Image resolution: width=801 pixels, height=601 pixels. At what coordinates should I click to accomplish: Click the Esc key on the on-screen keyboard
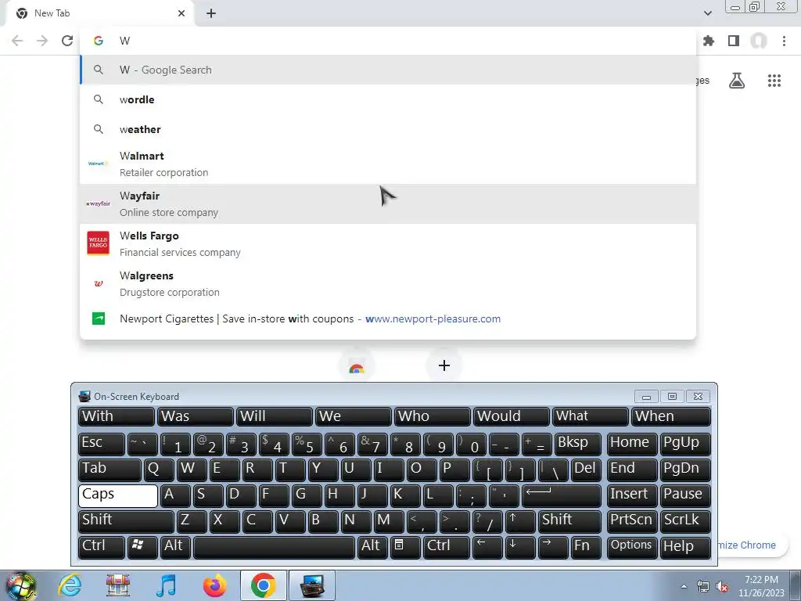[x=102, y=444]
